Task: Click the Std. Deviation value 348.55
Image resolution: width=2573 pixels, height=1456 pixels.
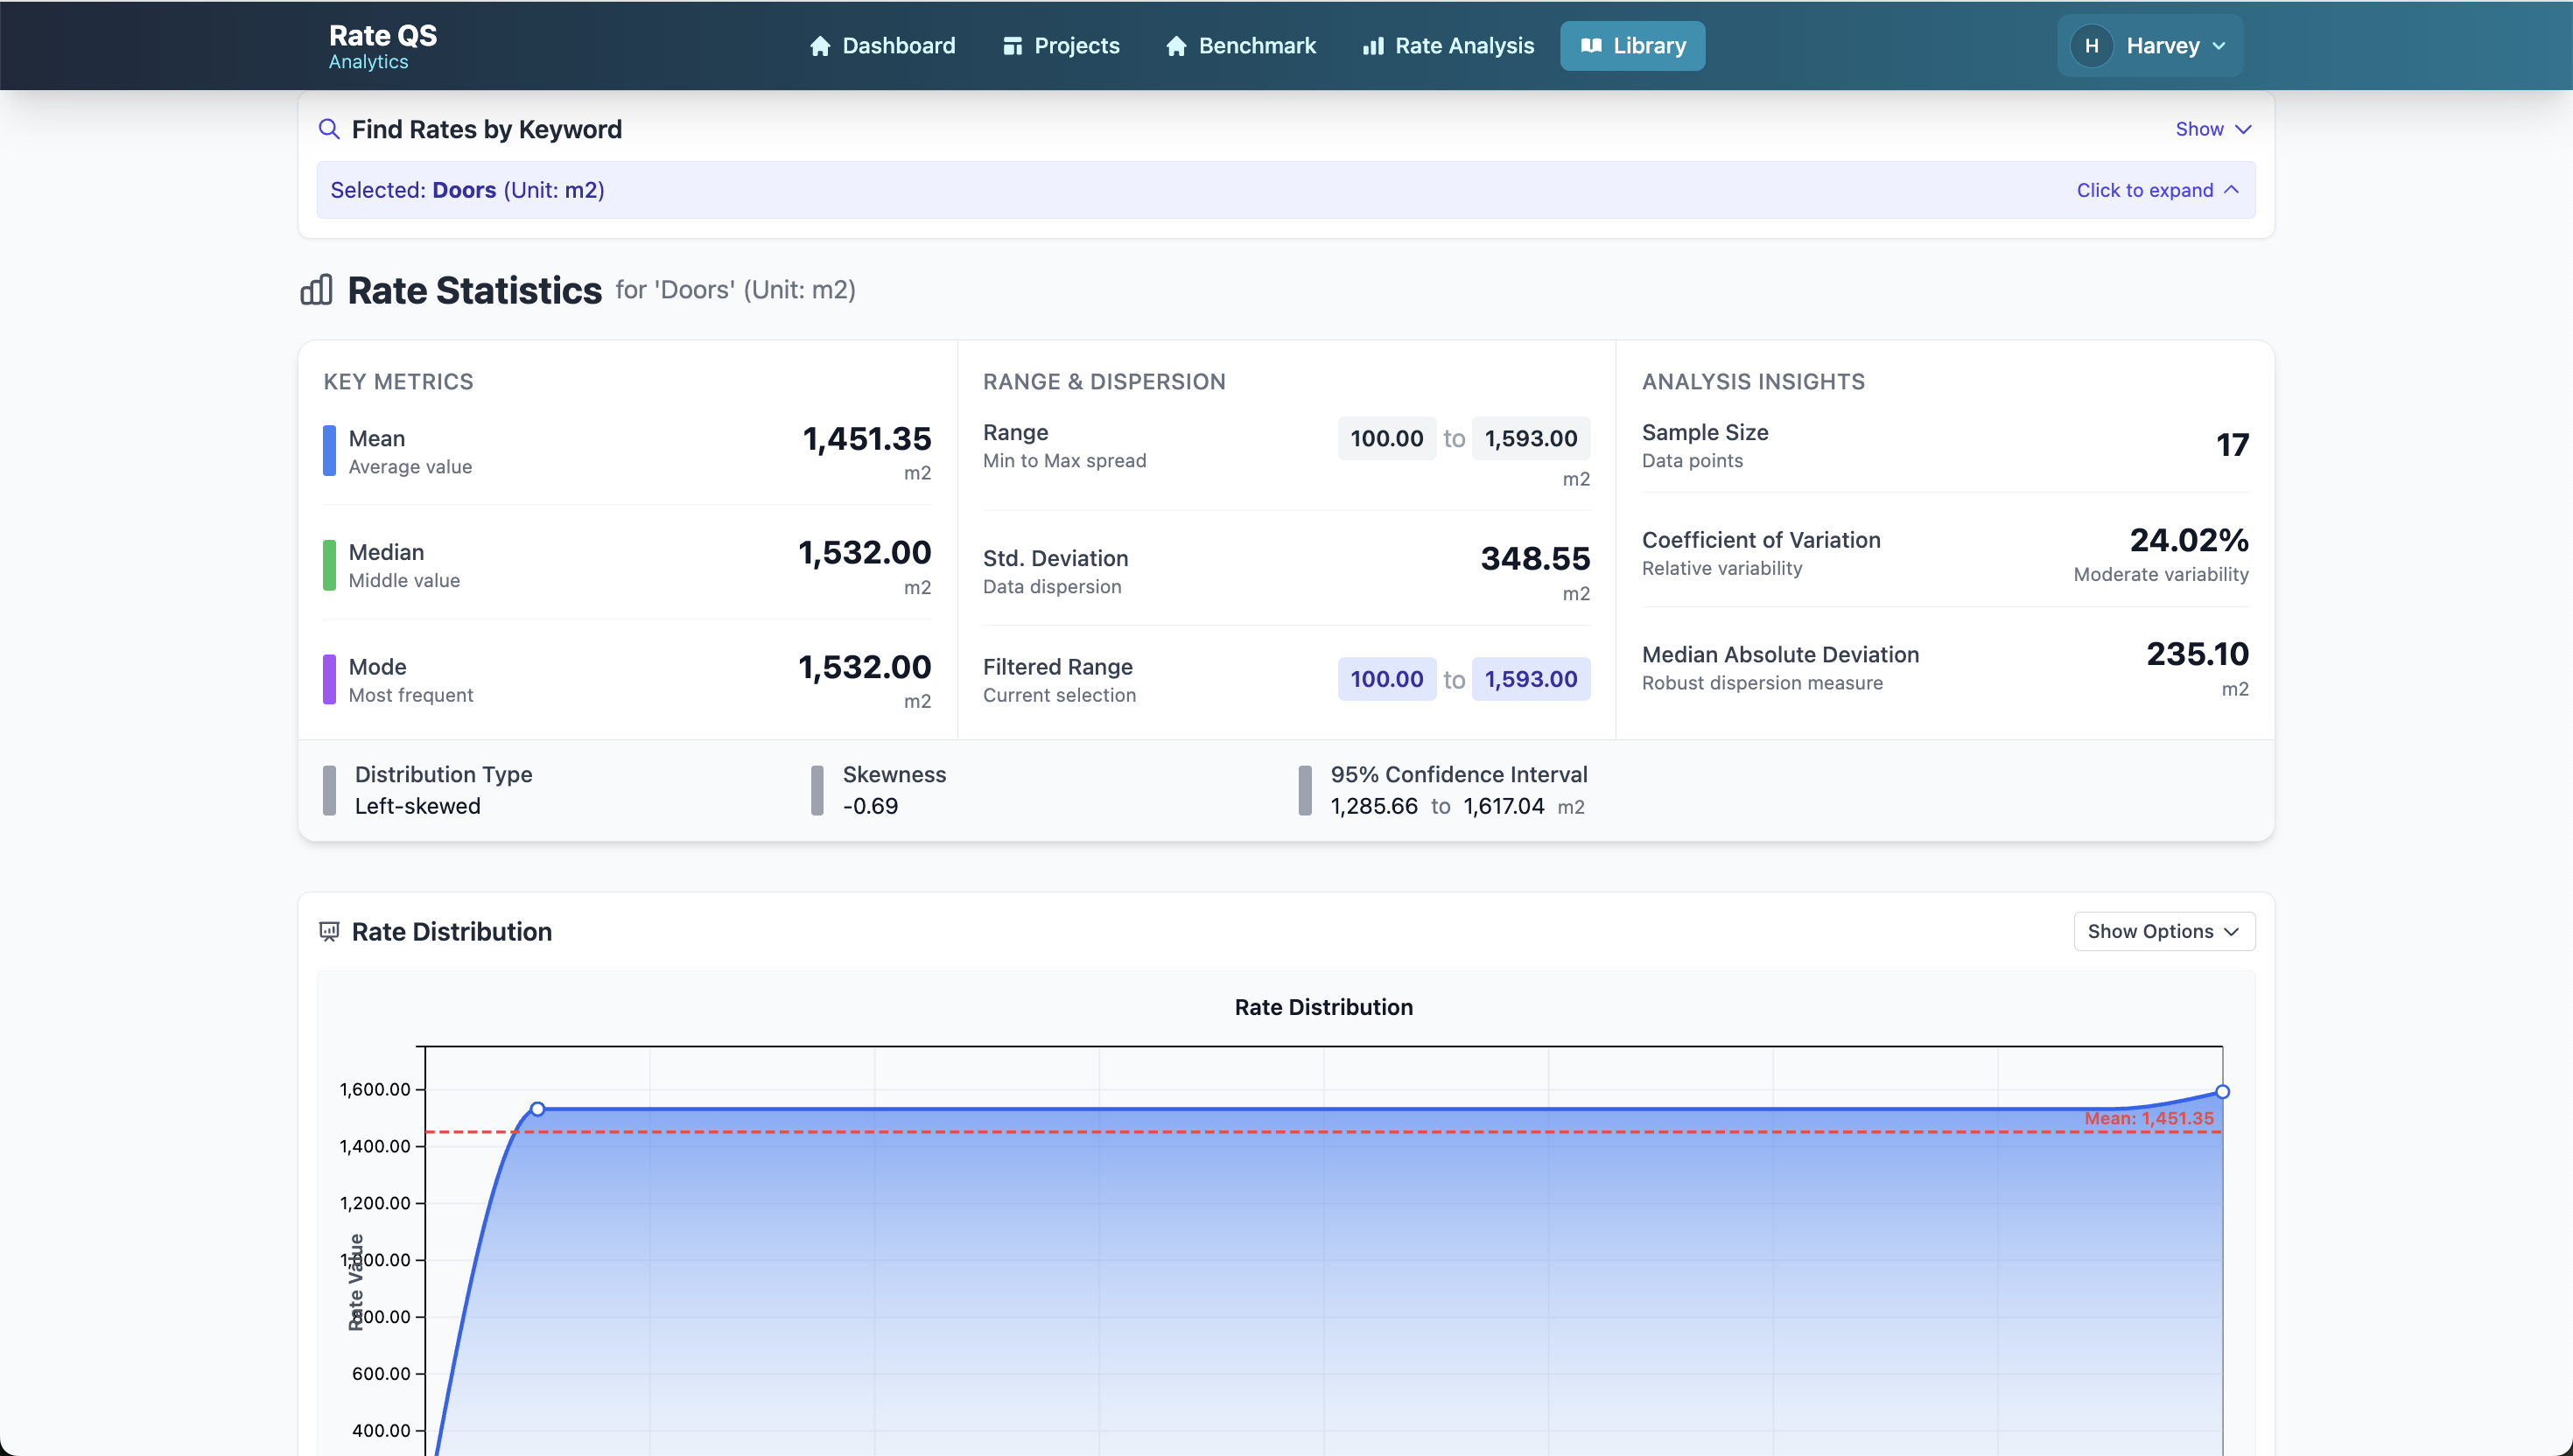Action: click(x=1535, y=558)
